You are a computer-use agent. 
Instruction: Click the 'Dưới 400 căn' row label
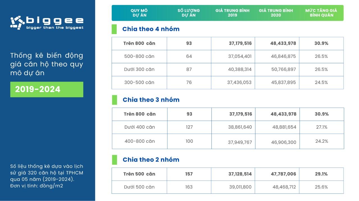click(x=139, y=127)
